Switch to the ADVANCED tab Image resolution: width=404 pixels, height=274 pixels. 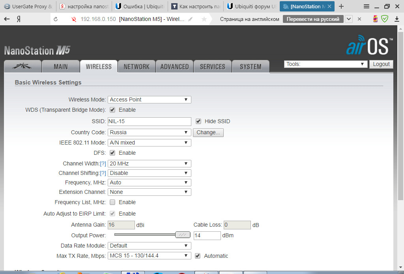[x=174, y=66]
